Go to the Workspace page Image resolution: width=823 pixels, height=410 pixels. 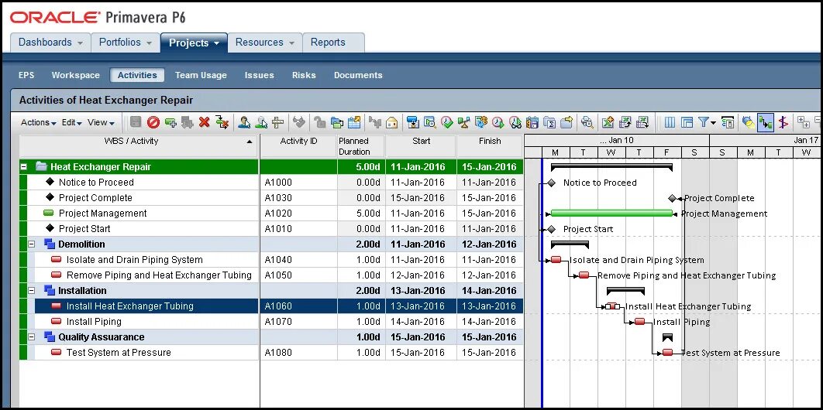(76, 75)
